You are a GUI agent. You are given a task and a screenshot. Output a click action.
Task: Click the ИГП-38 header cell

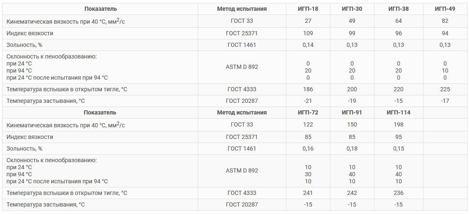pyautogui.click(x=399, y=9)
